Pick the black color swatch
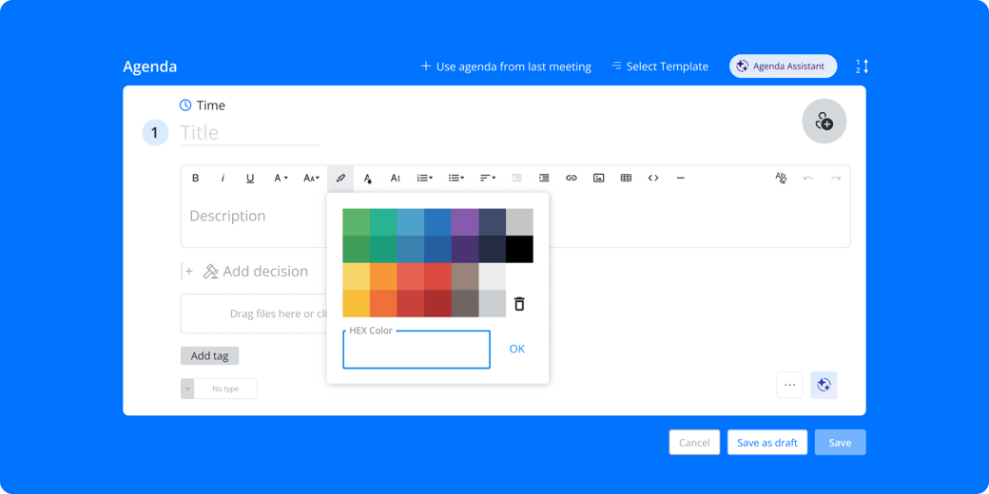This screenshot has width=989, height=494. (x=519, y=249)
